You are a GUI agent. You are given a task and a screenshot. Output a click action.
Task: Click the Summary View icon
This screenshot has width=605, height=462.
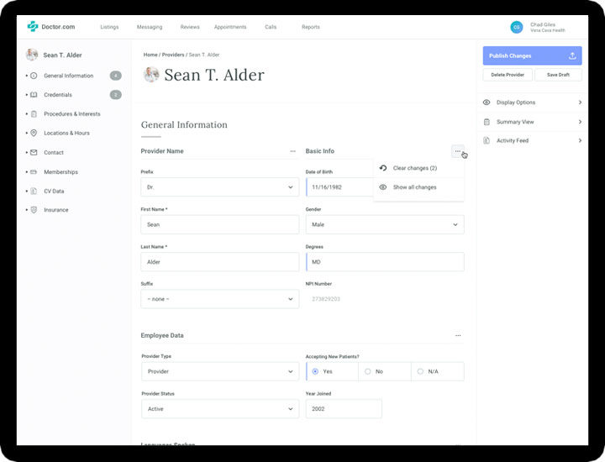tap(487, 122)
